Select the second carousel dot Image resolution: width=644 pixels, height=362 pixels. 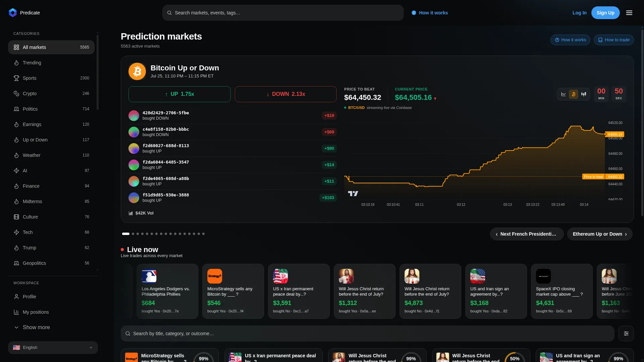[133, 234]
